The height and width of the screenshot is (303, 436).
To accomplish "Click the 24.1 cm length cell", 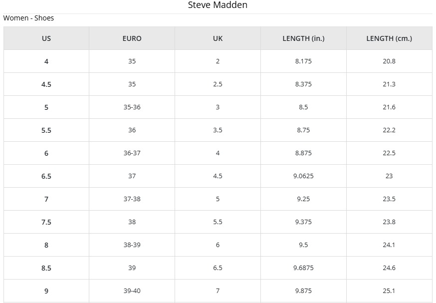I will click(x=389, y=245).
